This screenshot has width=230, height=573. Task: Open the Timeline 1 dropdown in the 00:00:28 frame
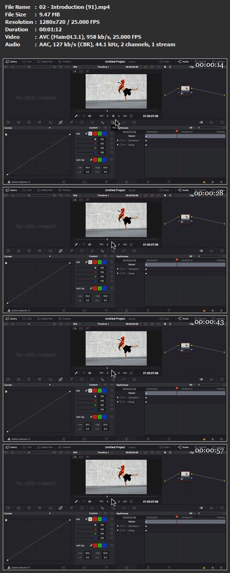103,195
